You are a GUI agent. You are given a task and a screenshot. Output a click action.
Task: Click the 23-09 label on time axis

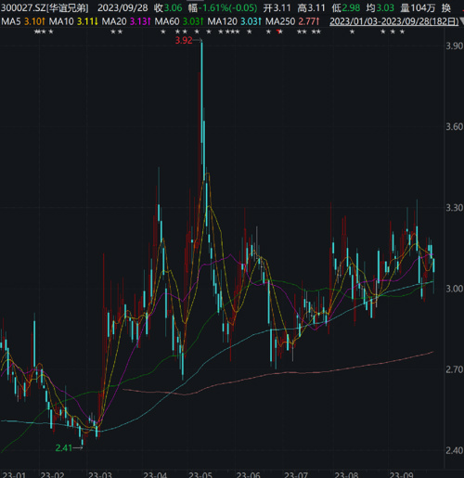(x=401, y=474)
